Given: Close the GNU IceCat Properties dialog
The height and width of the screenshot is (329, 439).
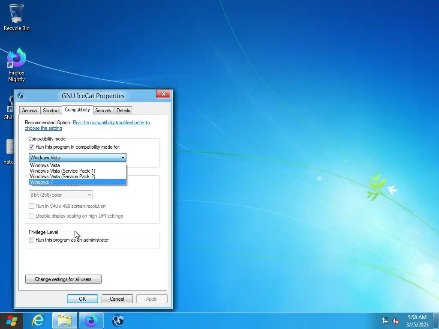Looking at the screenshot, I should click(163, 94).
